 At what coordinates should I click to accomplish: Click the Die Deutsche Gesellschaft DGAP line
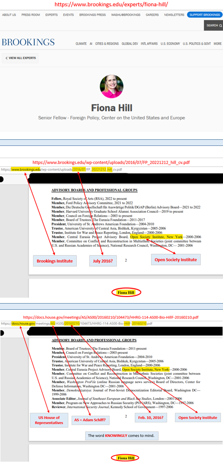click(x=126, y=207)
